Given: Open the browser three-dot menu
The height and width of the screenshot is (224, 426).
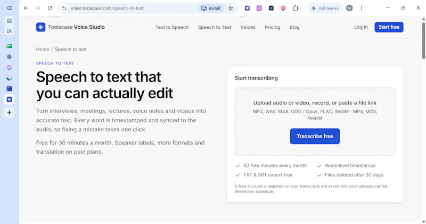Looking at the screenshot, I should 362,8.
